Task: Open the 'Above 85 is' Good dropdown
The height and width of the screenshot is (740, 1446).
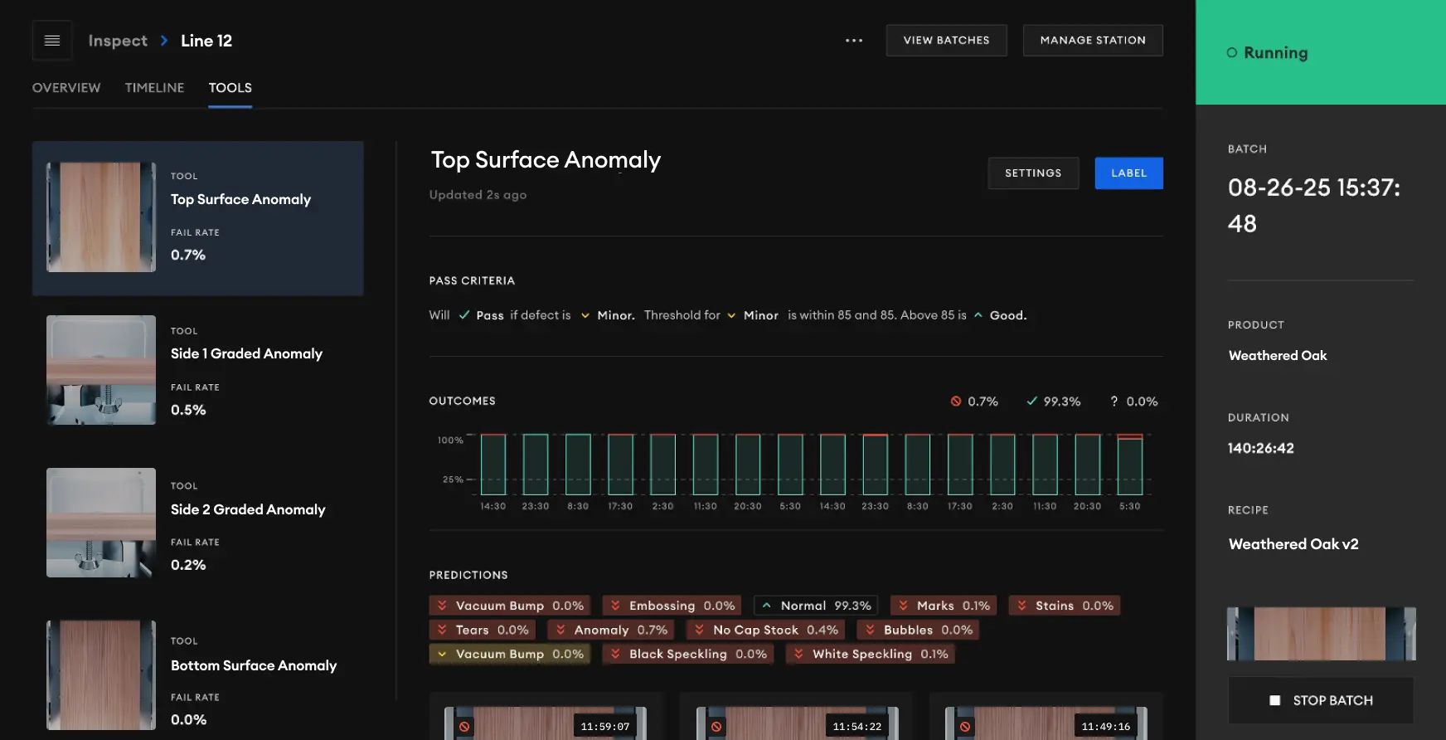Action: pyautogui.click(x=1000, y=315)
